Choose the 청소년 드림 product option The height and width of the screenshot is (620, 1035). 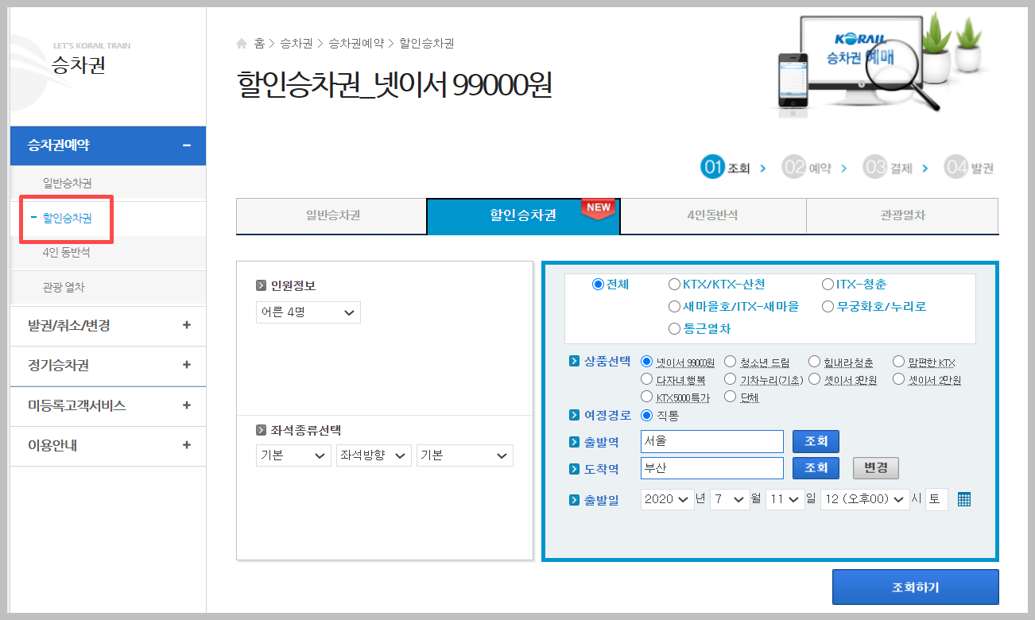point(730,362)
